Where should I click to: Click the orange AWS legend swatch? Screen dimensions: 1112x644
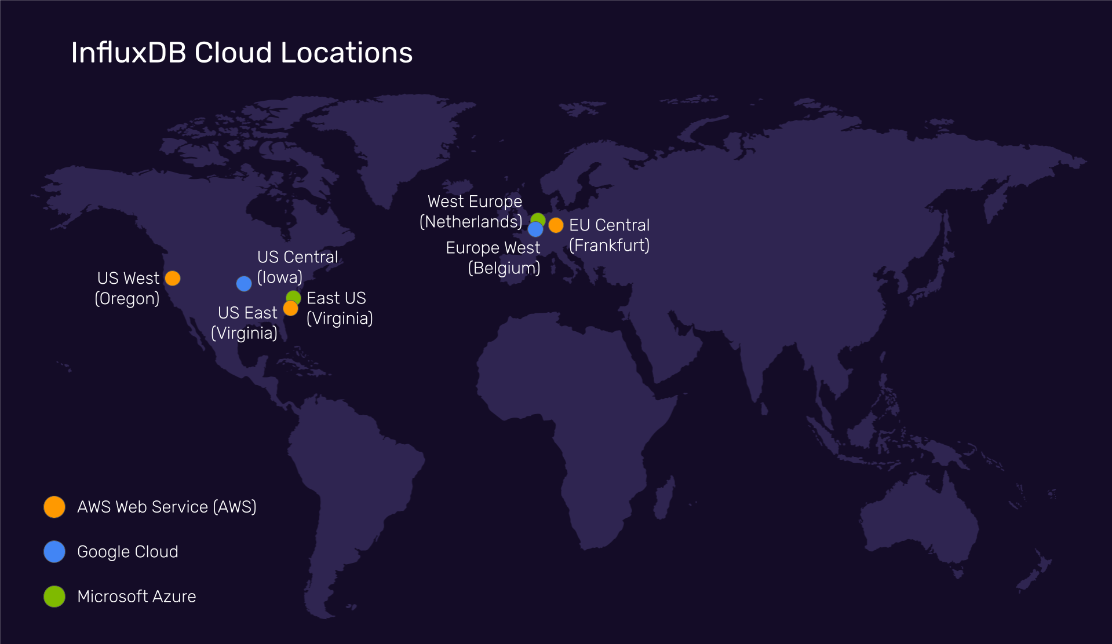click(x=54, y=507)
